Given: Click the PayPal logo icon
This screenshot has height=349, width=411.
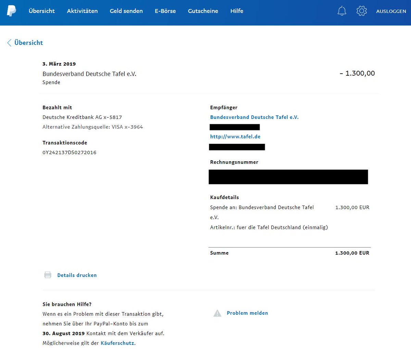Looking at the screenshot, I should pos(12,11).
